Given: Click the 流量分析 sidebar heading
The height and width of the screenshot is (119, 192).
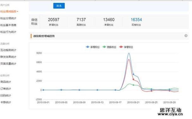Looking at the screenshot, I should click(x=5, y=44).
